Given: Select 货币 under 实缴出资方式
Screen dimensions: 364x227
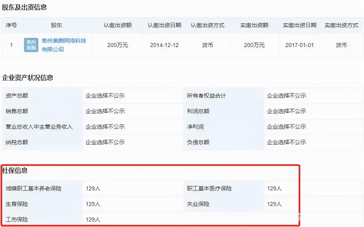Looking at the screenshot, I should (x=341, y=45).
